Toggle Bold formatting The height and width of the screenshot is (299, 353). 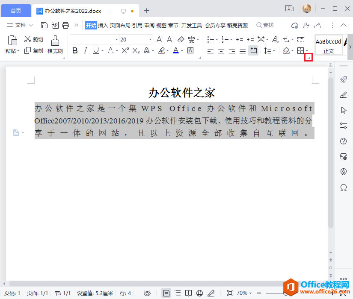(75, 51)
